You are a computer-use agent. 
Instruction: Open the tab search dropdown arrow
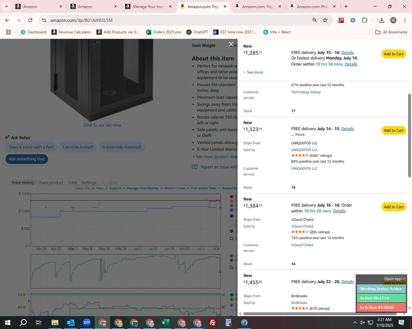[x=6, y=6]
